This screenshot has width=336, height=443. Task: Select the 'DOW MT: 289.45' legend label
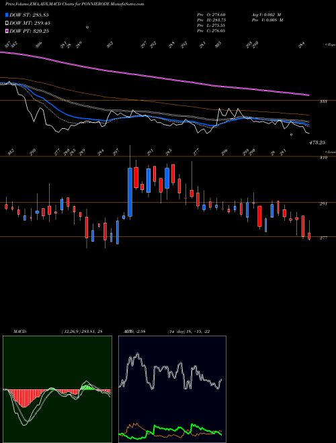coord(30,23)
